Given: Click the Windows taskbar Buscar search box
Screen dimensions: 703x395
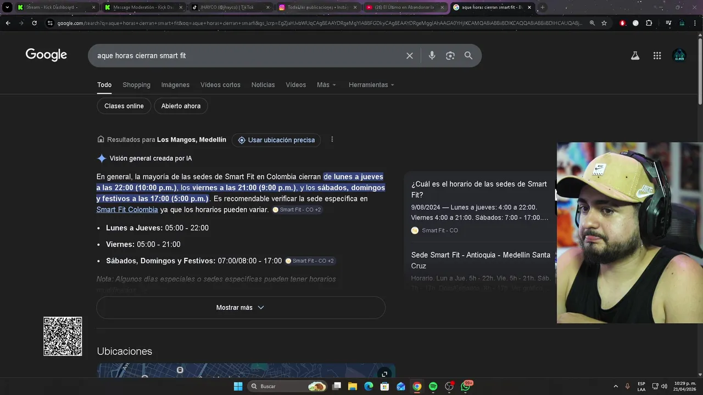Looking at the screenshot, I should click(288, 386).
